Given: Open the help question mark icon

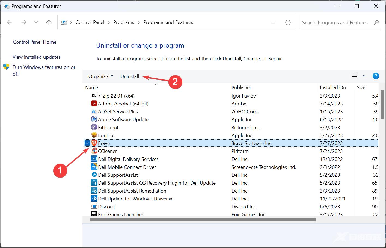Looking at the screenshot, I should (x=376, y=76).
